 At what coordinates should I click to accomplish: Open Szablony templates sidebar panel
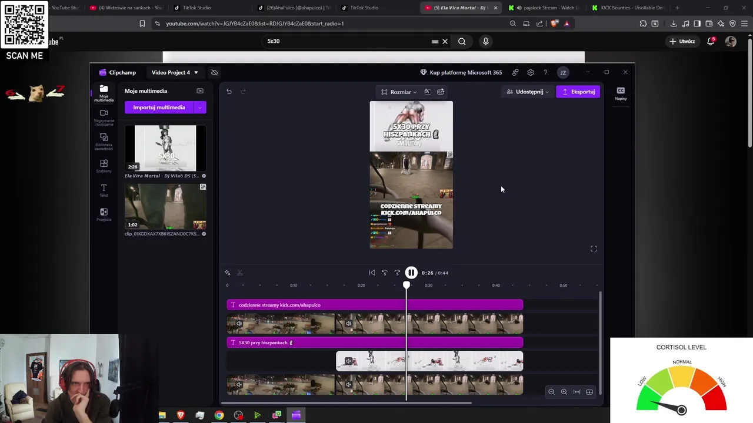click(x=104, y=166)
